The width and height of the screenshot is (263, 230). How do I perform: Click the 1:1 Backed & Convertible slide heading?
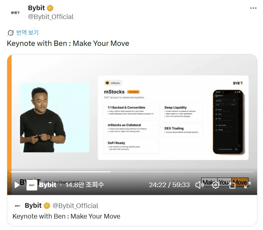click(127, 107)
